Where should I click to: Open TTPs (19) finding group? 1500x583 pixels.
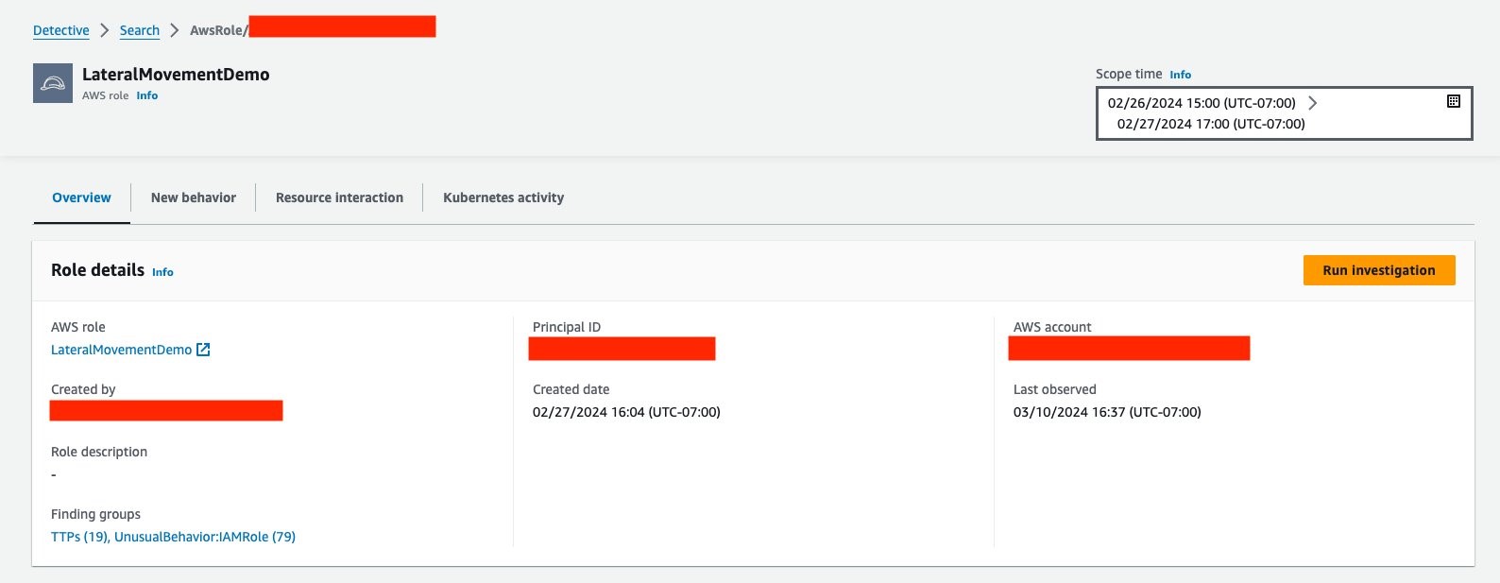79,537
